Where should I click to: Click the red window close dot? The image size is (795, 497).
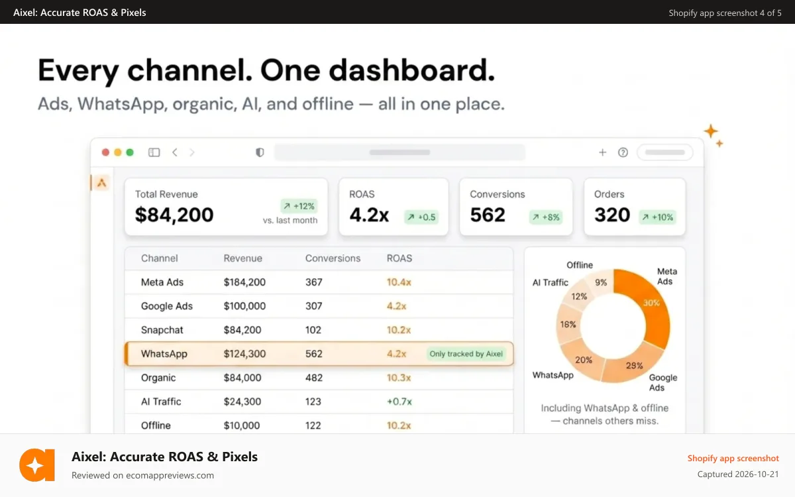pos(105,152)
